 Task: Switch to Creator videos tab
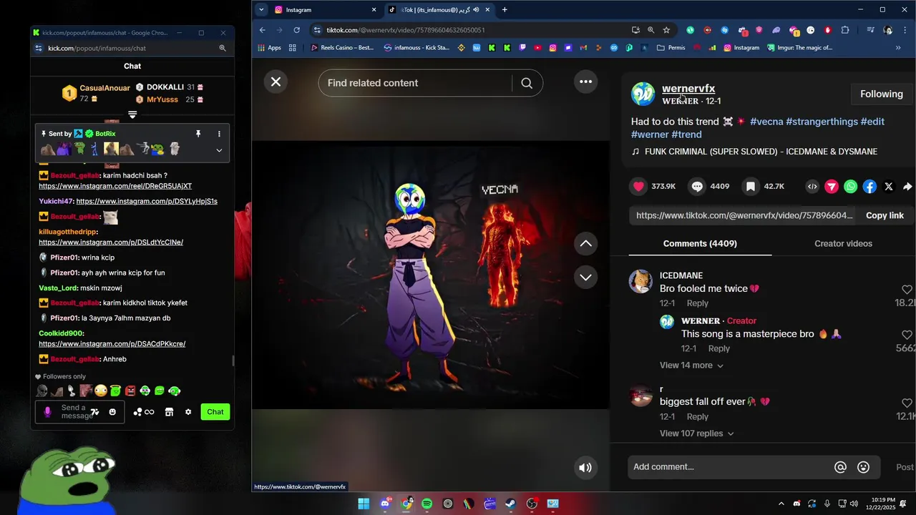[843, 244]
